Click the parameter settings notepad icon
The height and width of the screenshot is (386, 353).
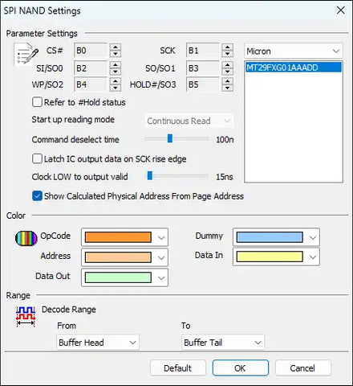click(x=26, y=54)
